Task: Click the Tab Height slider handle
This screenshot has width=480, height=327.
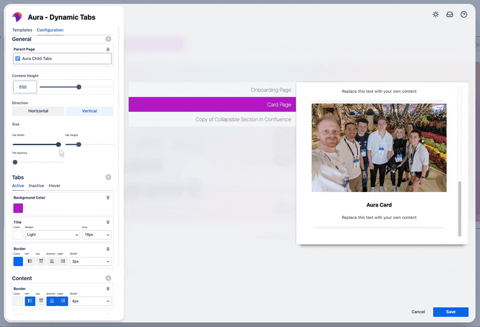Action: [79, 145]
